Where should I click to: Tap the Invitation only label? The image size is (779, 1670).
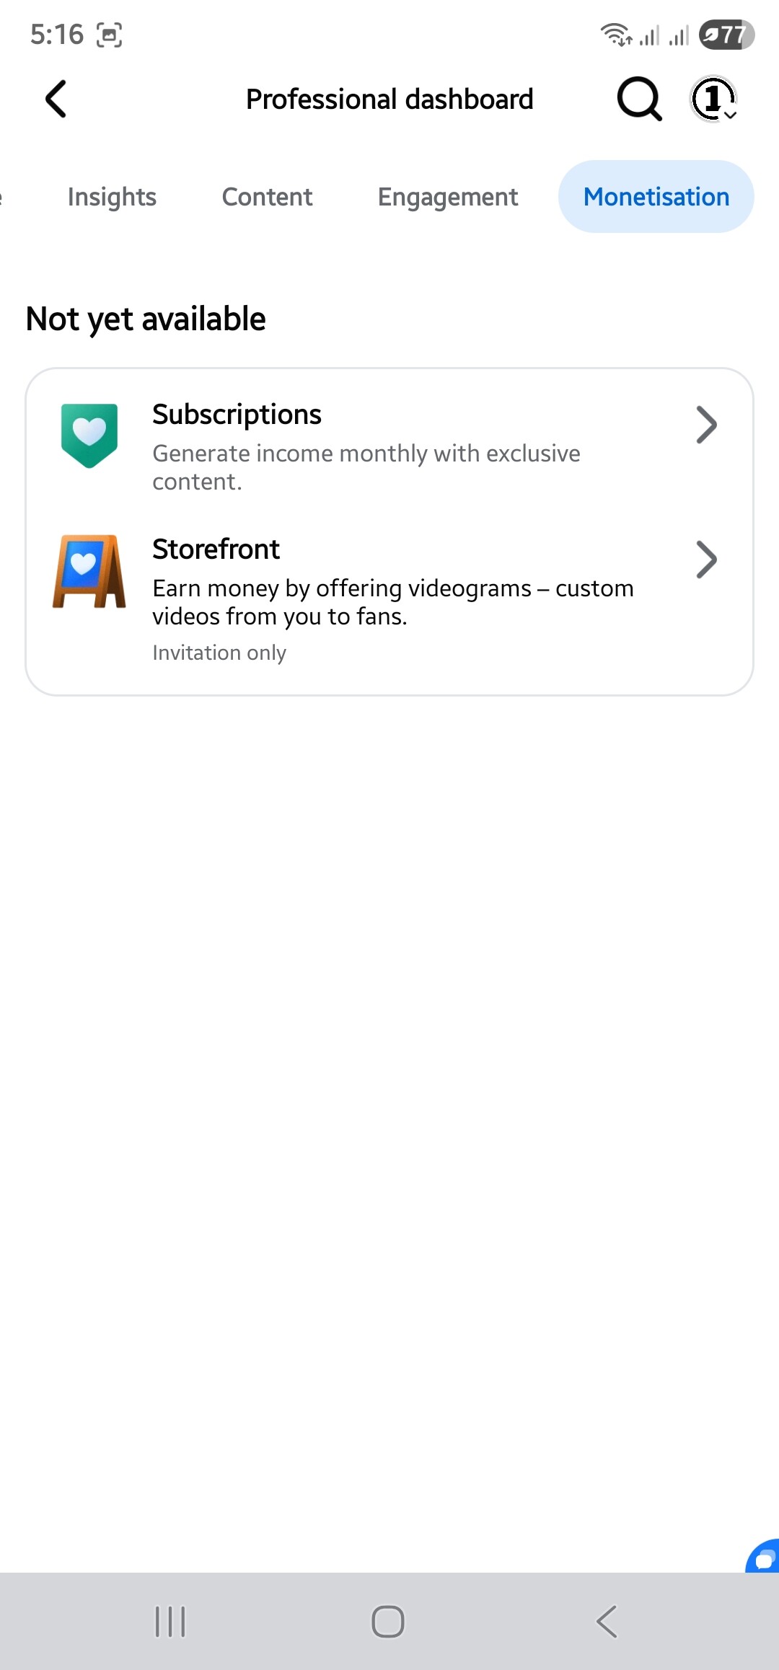(x=219, y=653)
